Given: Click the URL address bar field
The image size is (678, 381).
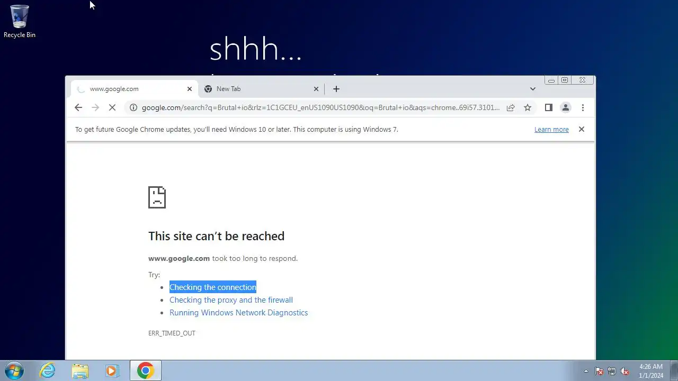Looking at the screenshot, I should click(320, 107).
